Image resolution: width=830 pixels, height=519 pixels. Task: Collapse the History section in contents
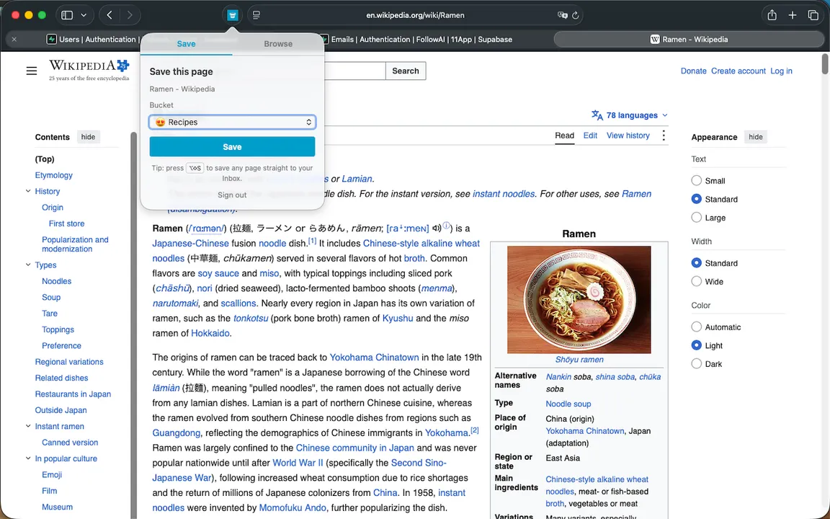click(x=28, y=191)
